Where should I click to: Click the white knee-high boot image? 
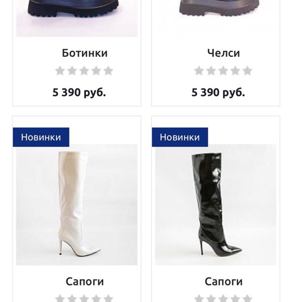tap(77, 204)
